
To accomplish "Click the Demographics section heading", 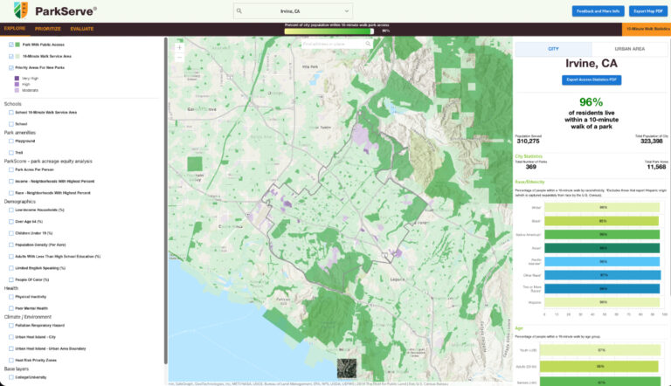I will pyautogui.click(x=20, y=201).
